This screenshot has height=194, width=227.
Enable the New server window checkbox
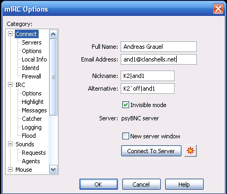(125, 136)
